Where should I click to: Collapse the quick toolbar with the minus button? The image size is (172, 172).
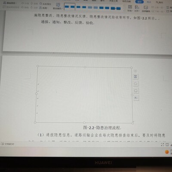[x=135, y=71]
